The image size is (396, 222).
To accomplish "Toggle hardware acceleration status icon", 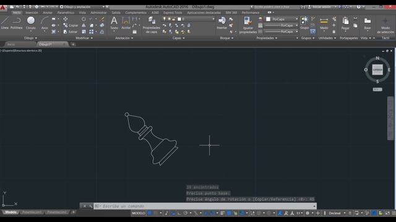I will coord(374,213).
